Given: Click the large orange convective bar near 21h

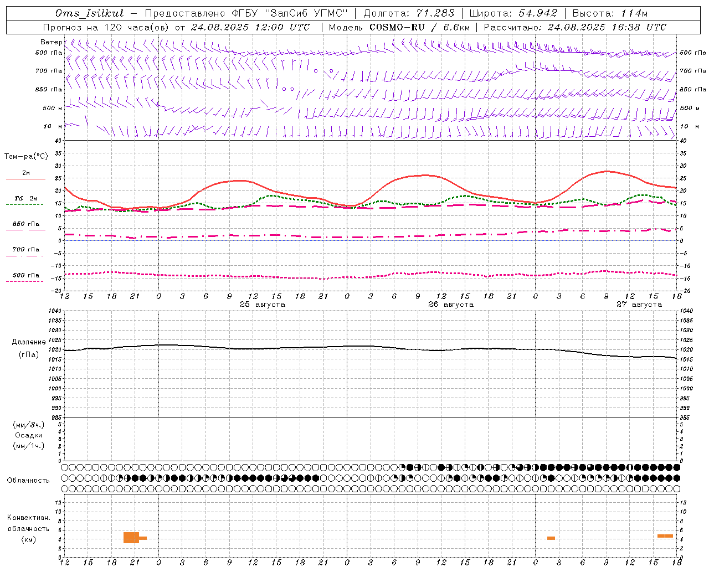Looking at the screenshot, I should [x=131, y=538].
